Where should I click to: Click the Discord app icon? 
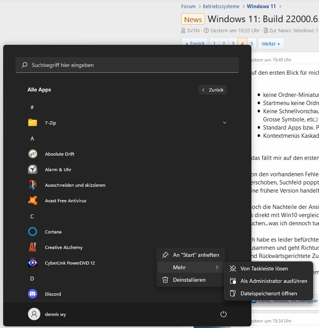(33, 294)
